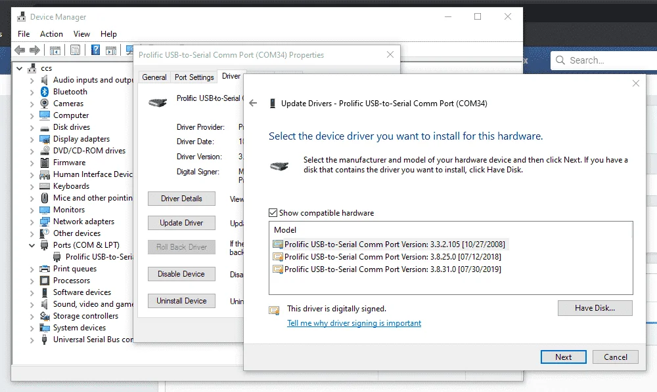Cancel the Update Drivers wizard
The height and width of the screenshot is (392, 657).
click(616, 357)
